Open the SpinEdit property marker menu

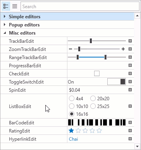point(130,90)
